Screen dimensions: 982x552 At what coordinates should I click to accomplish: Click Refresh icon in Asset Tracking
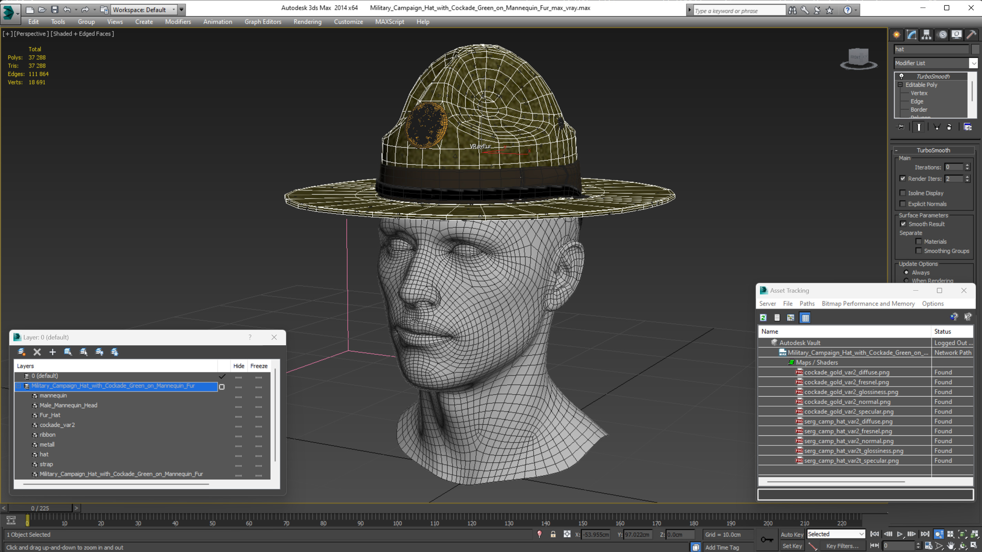pyautogui.click(x=763, y=317)
